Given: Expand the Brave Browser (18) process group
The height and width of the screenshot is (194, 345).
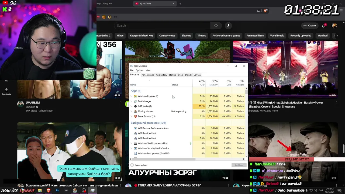Looking at the screenshot, I should click(x=131, y=116).
